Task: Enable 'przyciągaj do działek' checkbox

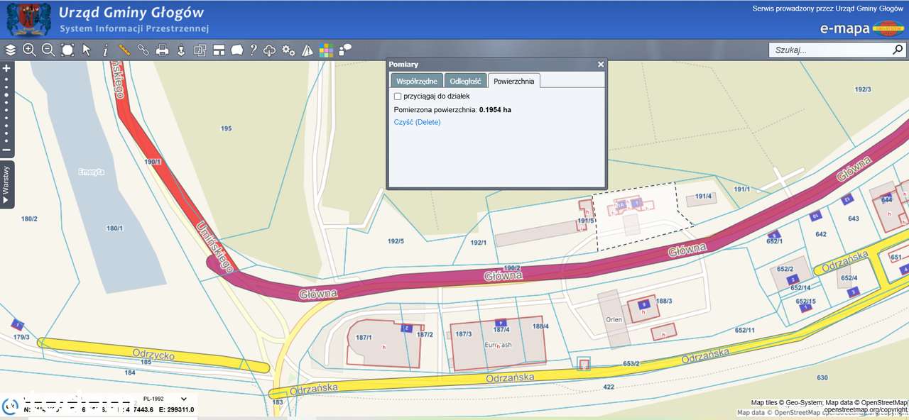Action: pyautogui.click(x=398, y=96)
